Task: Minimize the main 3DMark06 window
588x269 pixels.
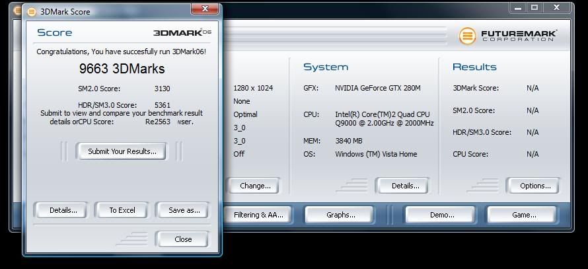Action: coord(518,7)
